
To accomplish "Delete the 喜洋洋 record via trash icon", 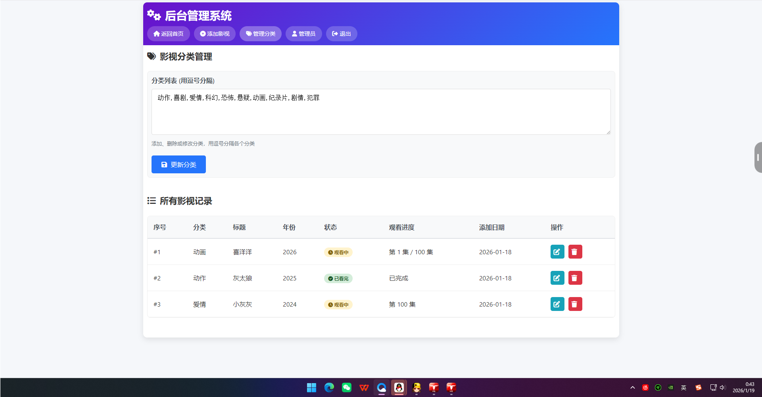I will pos(575,251).
